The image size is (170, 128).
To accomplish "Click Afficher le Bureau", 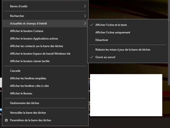I will [45, 93].
